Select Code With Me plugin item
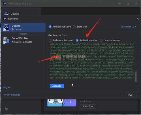Image resolution: width=141 pixels, height=115 pixels. 23,40
